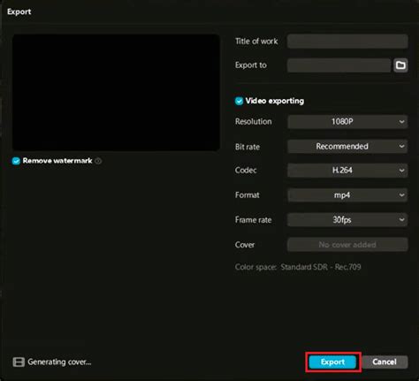Click the Cover label
This screenshot has width=419, height=381.
pos(245,245)
